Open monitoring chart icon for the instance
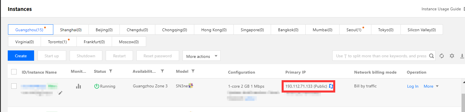Screen dimensions: 465x112 coord(79,86)
